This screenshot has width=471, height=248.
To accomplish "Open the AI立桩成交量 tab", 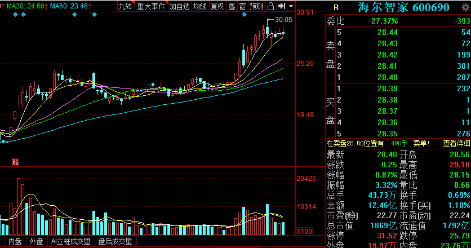I will pos(70,241).
